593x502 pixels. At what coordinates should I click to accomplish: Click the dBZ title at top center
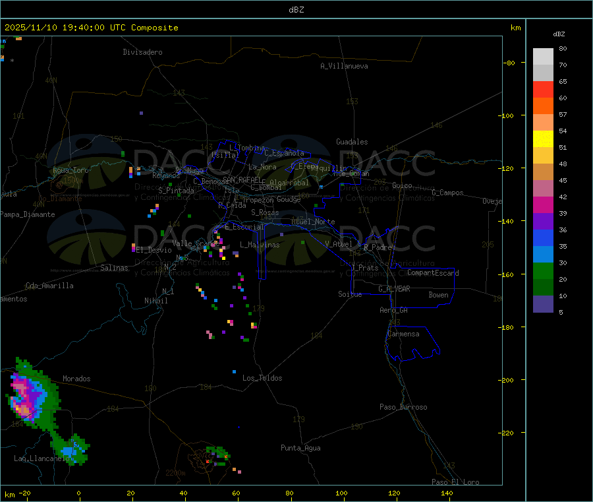pyautogui.click(x=296, y=10)
